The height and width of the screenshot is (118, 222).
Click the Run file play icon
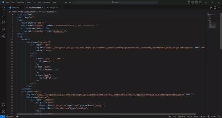(x=211, y=8)
